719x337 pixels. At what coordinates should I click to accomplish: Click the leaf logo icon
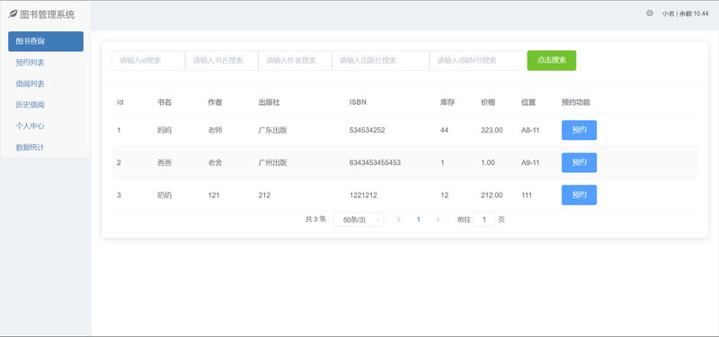pos(13,14)
